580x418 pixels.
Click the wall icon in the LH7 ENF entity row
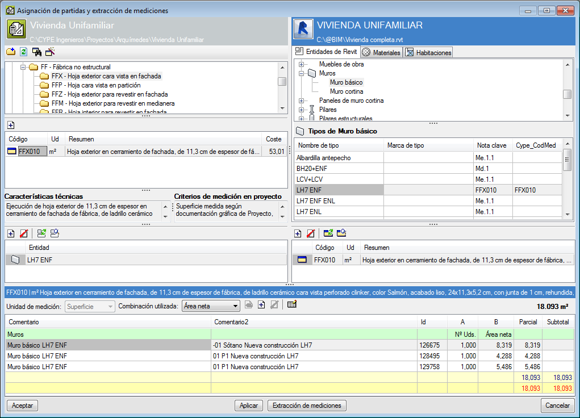[x=15, y=260]
